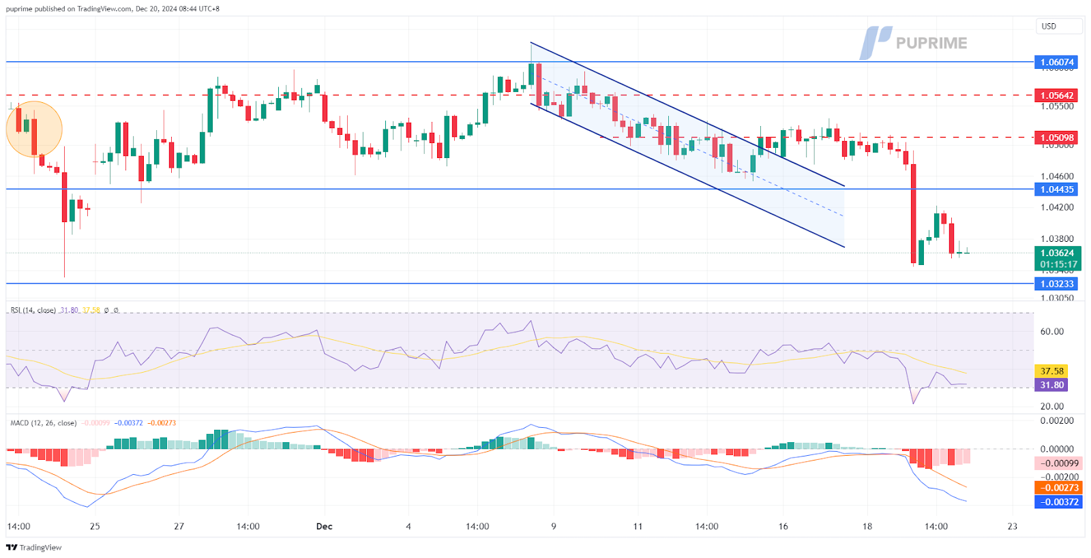Click the Dec label on time axis
The width and height of the screenshot is (1091, 558).
[x=325, y=527]
